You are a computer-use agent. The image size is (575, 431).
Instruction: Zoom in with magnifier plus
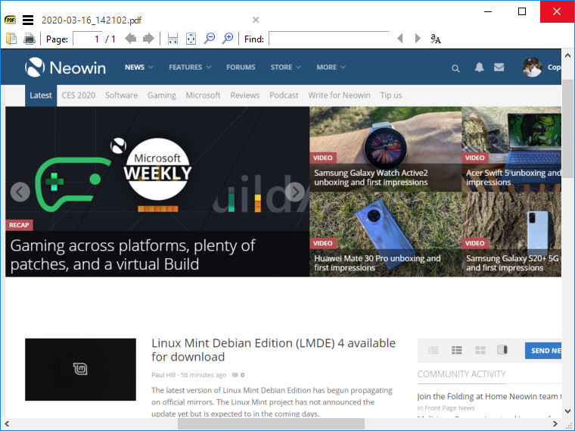[228, 38]
